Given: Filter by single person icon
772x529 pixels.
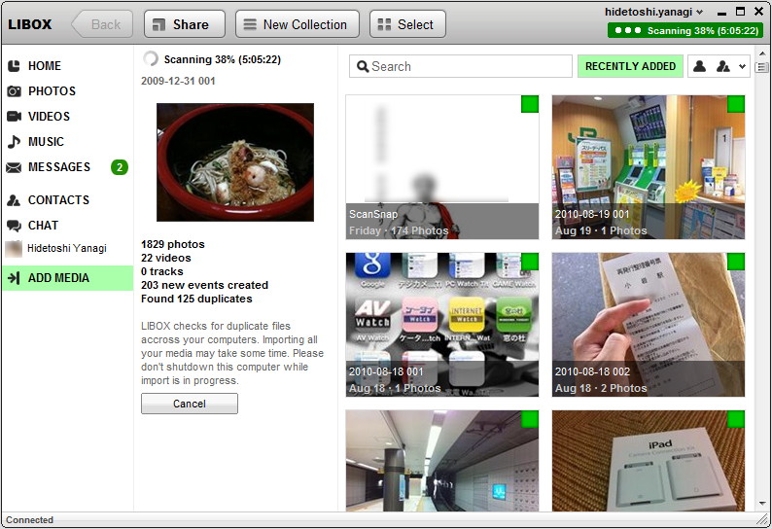Looking at the screenshot, I should point(700,66).
